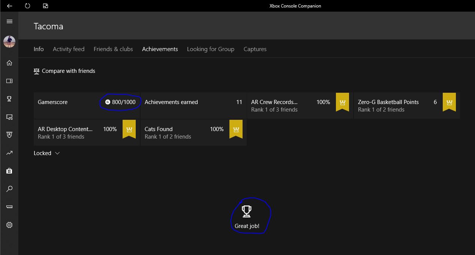Click the compare scales icon
This screenshot has width=475, height=255.
[36, 71]
